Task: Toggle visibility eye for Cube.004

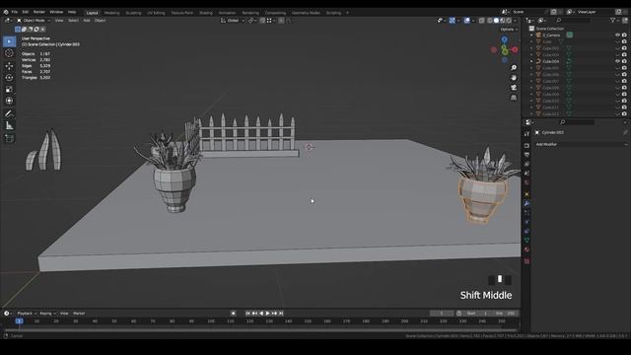Action: 617,61
